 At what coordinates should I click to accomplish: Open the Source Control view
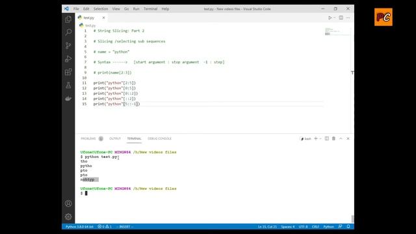coord(68,45)
